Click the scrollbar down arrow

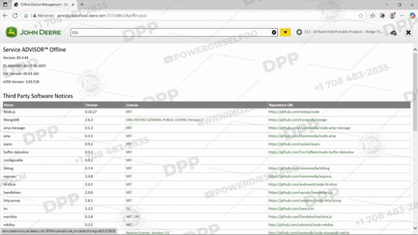coord(415,228)
